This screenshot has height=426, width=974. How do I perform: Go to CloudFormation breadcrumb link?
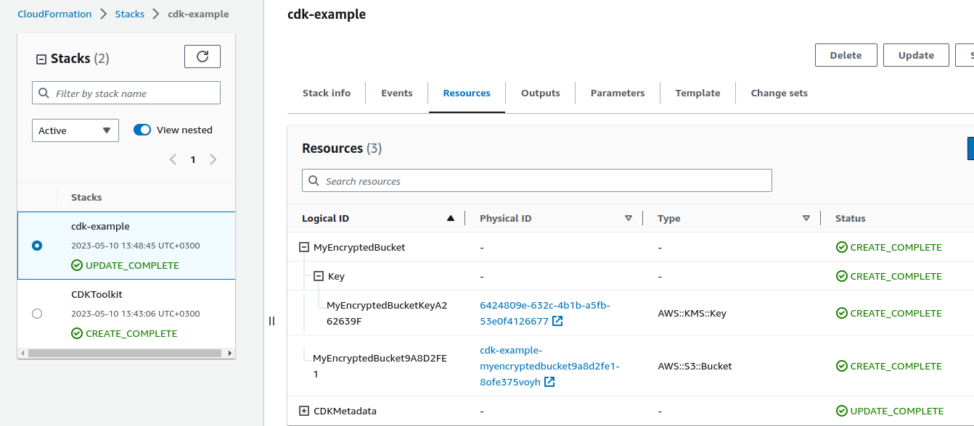tap(54, 14)
